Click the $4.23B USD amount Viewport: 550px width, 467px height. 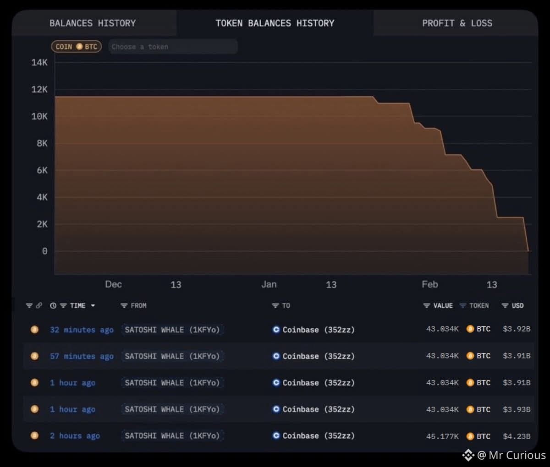pyautogui.click(x=517, y=436)
